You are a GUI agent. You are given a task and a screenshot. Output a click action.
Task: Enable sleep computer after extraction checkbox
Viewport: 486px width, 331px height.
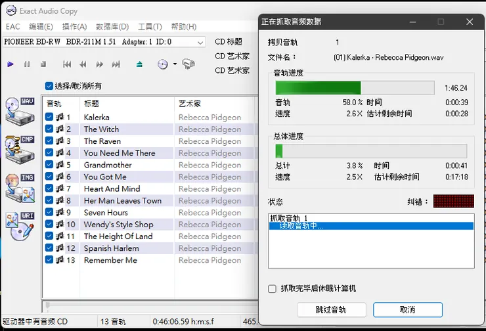(x=272, y=289)
